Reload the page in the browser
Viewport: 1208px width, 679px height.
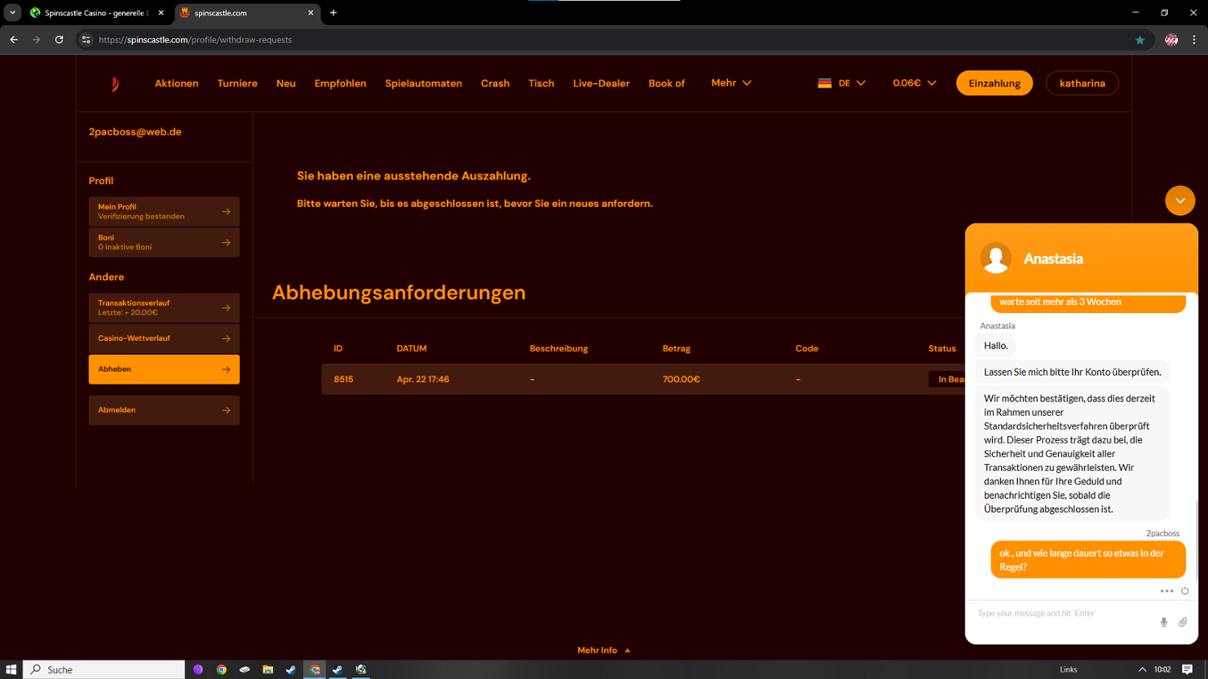[x=59, y=39]
